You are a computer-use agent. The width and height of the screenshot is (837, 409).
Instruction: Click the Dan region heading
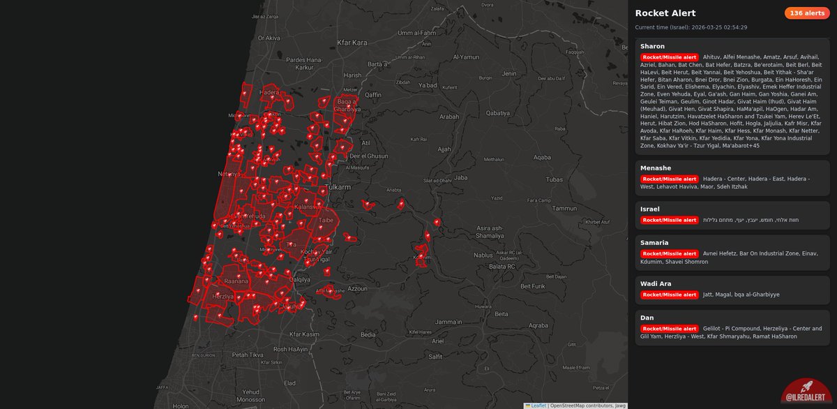point(648,318)
